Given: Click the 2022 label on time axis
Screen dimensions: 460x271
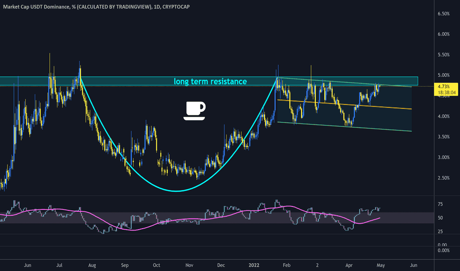Looking at the screenshot, I should point(254,265).
